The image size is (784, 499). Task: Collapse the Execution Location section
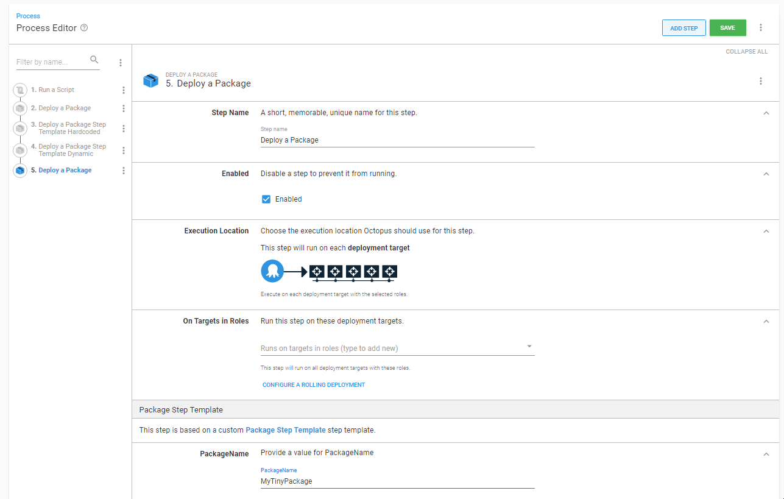766,231
